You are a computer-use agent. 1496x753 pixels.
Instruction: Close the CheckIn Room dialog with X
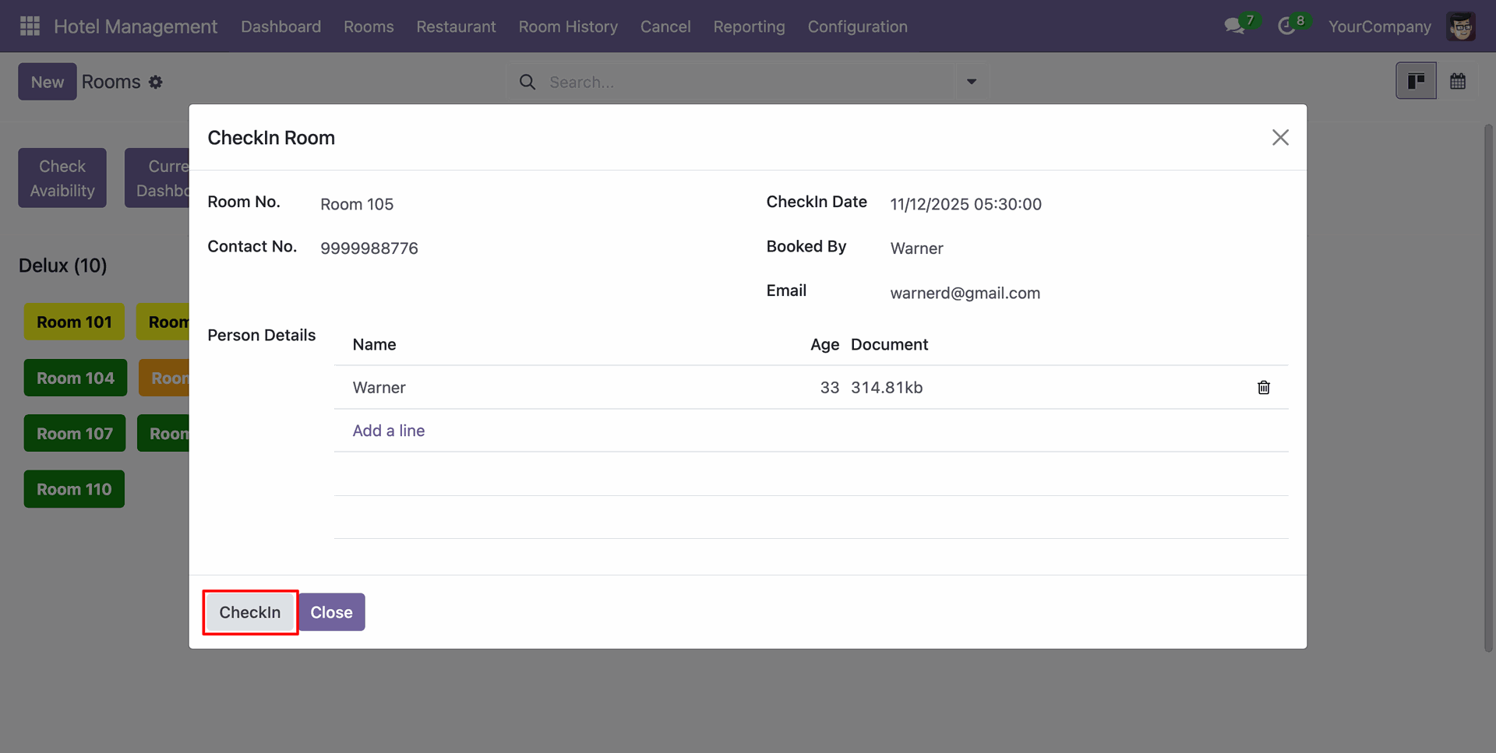pyautogui.click(x=1279, y=138)
